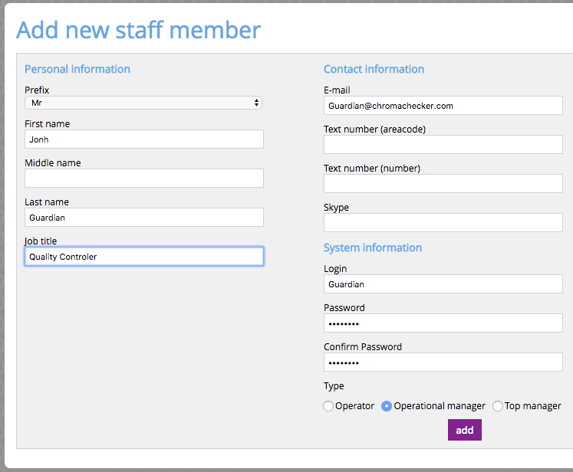The width and height of the screenshot is (573, 472).
Task: Click the Confirm Password field
Action: (443, 362)
